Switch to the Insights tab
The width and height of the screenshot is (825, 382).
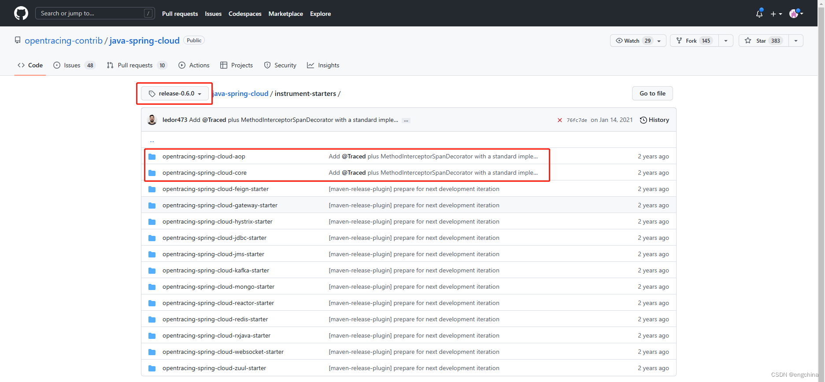tap(323, 65)
